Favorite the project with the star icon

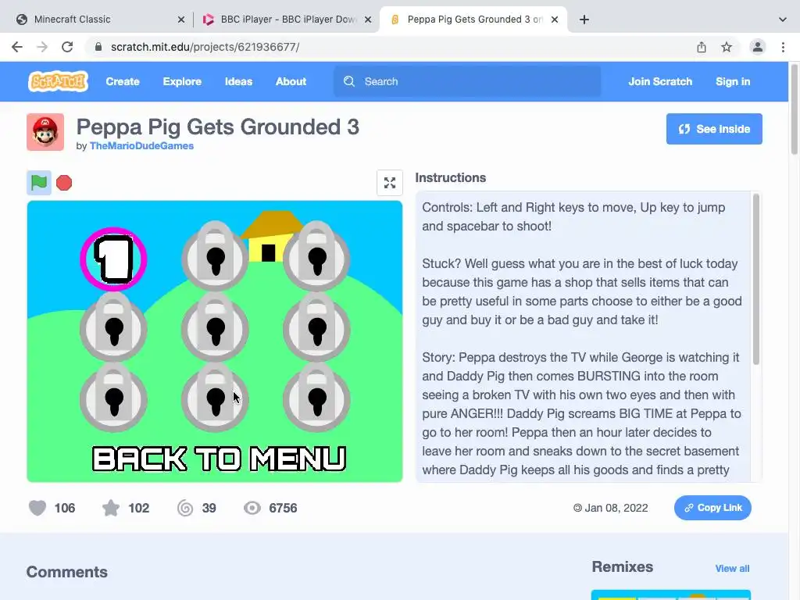[111, 508]
